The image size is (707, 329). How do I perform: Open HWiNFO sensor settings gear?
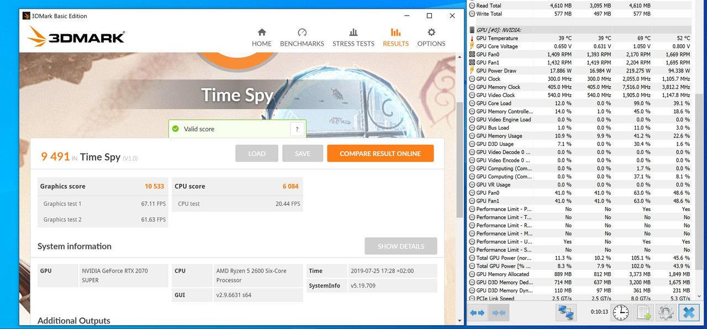(666, 312)
